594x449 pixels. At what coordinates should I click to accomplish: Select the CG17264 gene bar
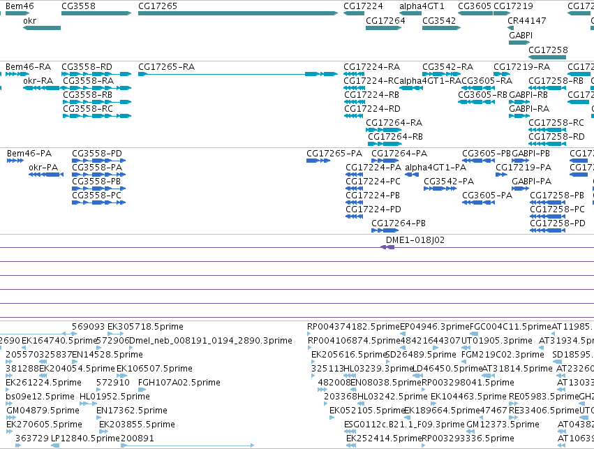383,28
